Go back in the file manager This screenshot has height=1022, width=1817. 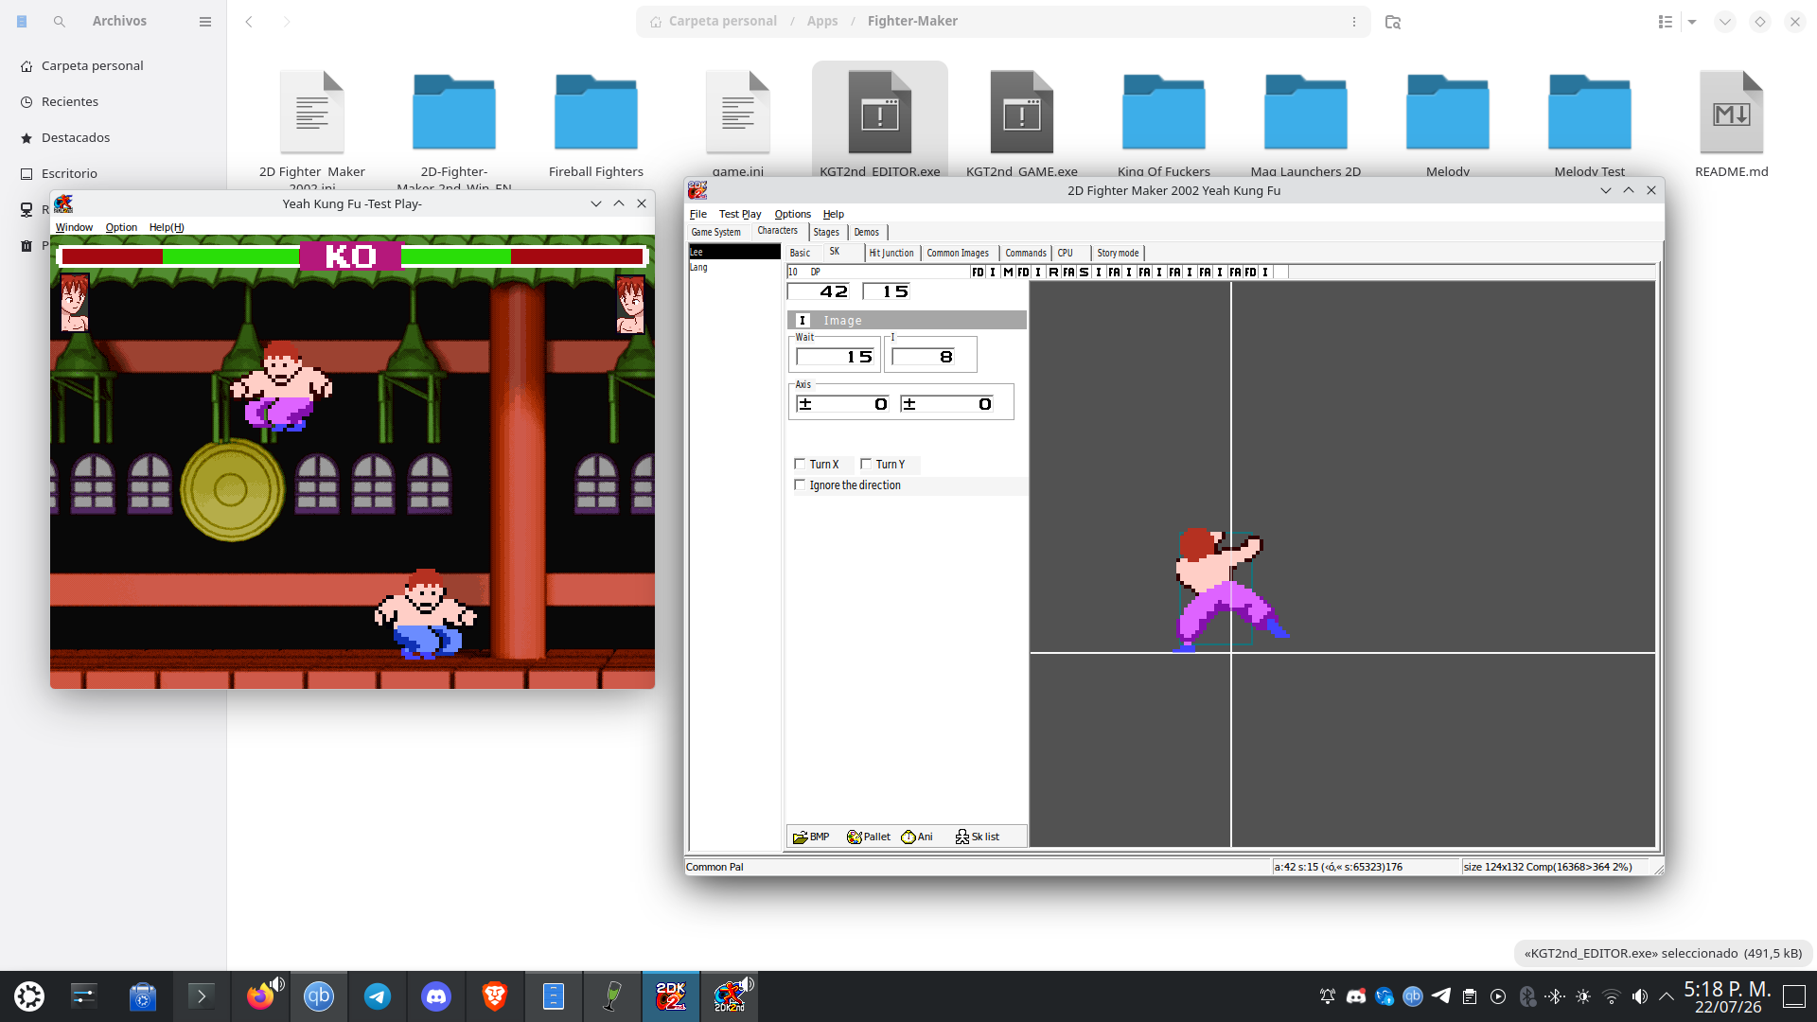pyautogui.click(x=249, y=21)
